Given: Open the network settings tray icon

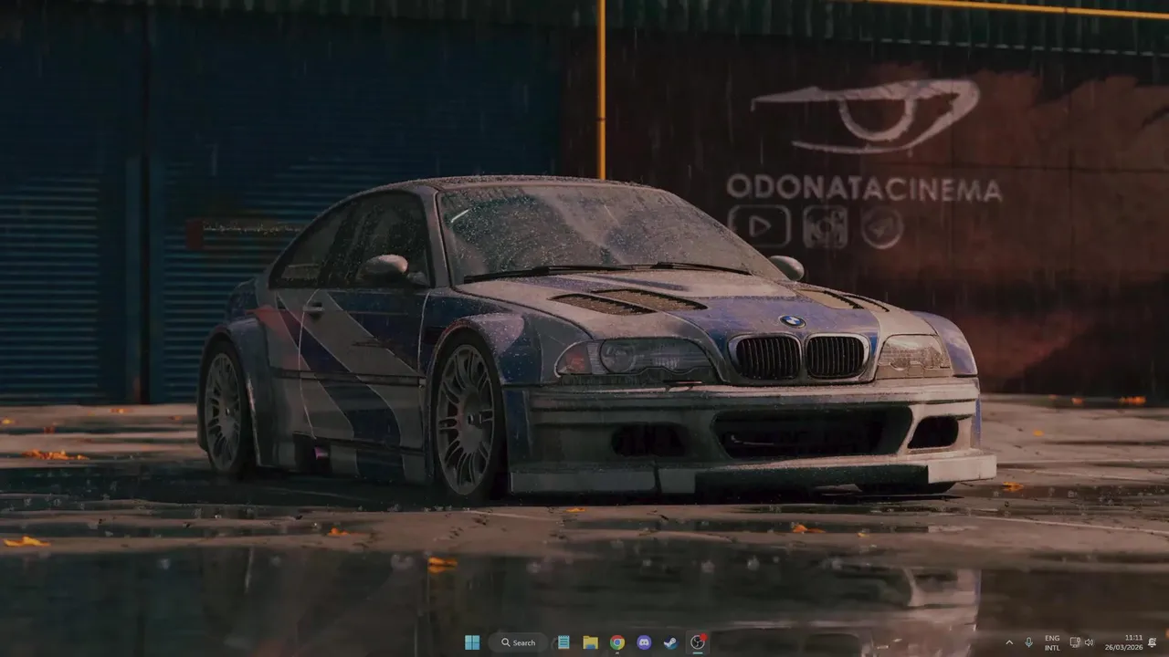Looking at the screenshot, I should tap(1075, 642).
